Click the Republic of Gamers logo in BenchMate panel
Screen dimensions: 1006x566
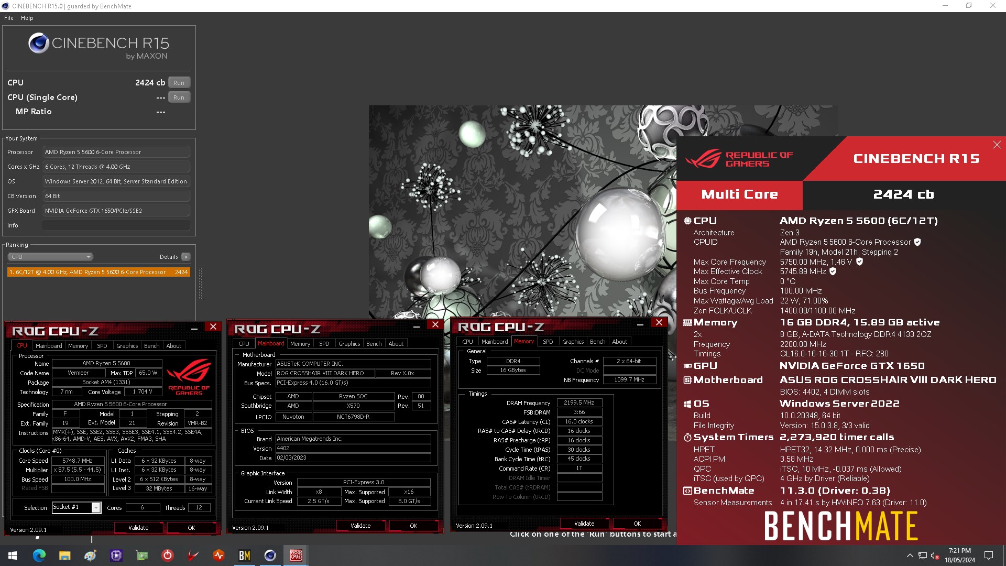click(x=740, y=159)
